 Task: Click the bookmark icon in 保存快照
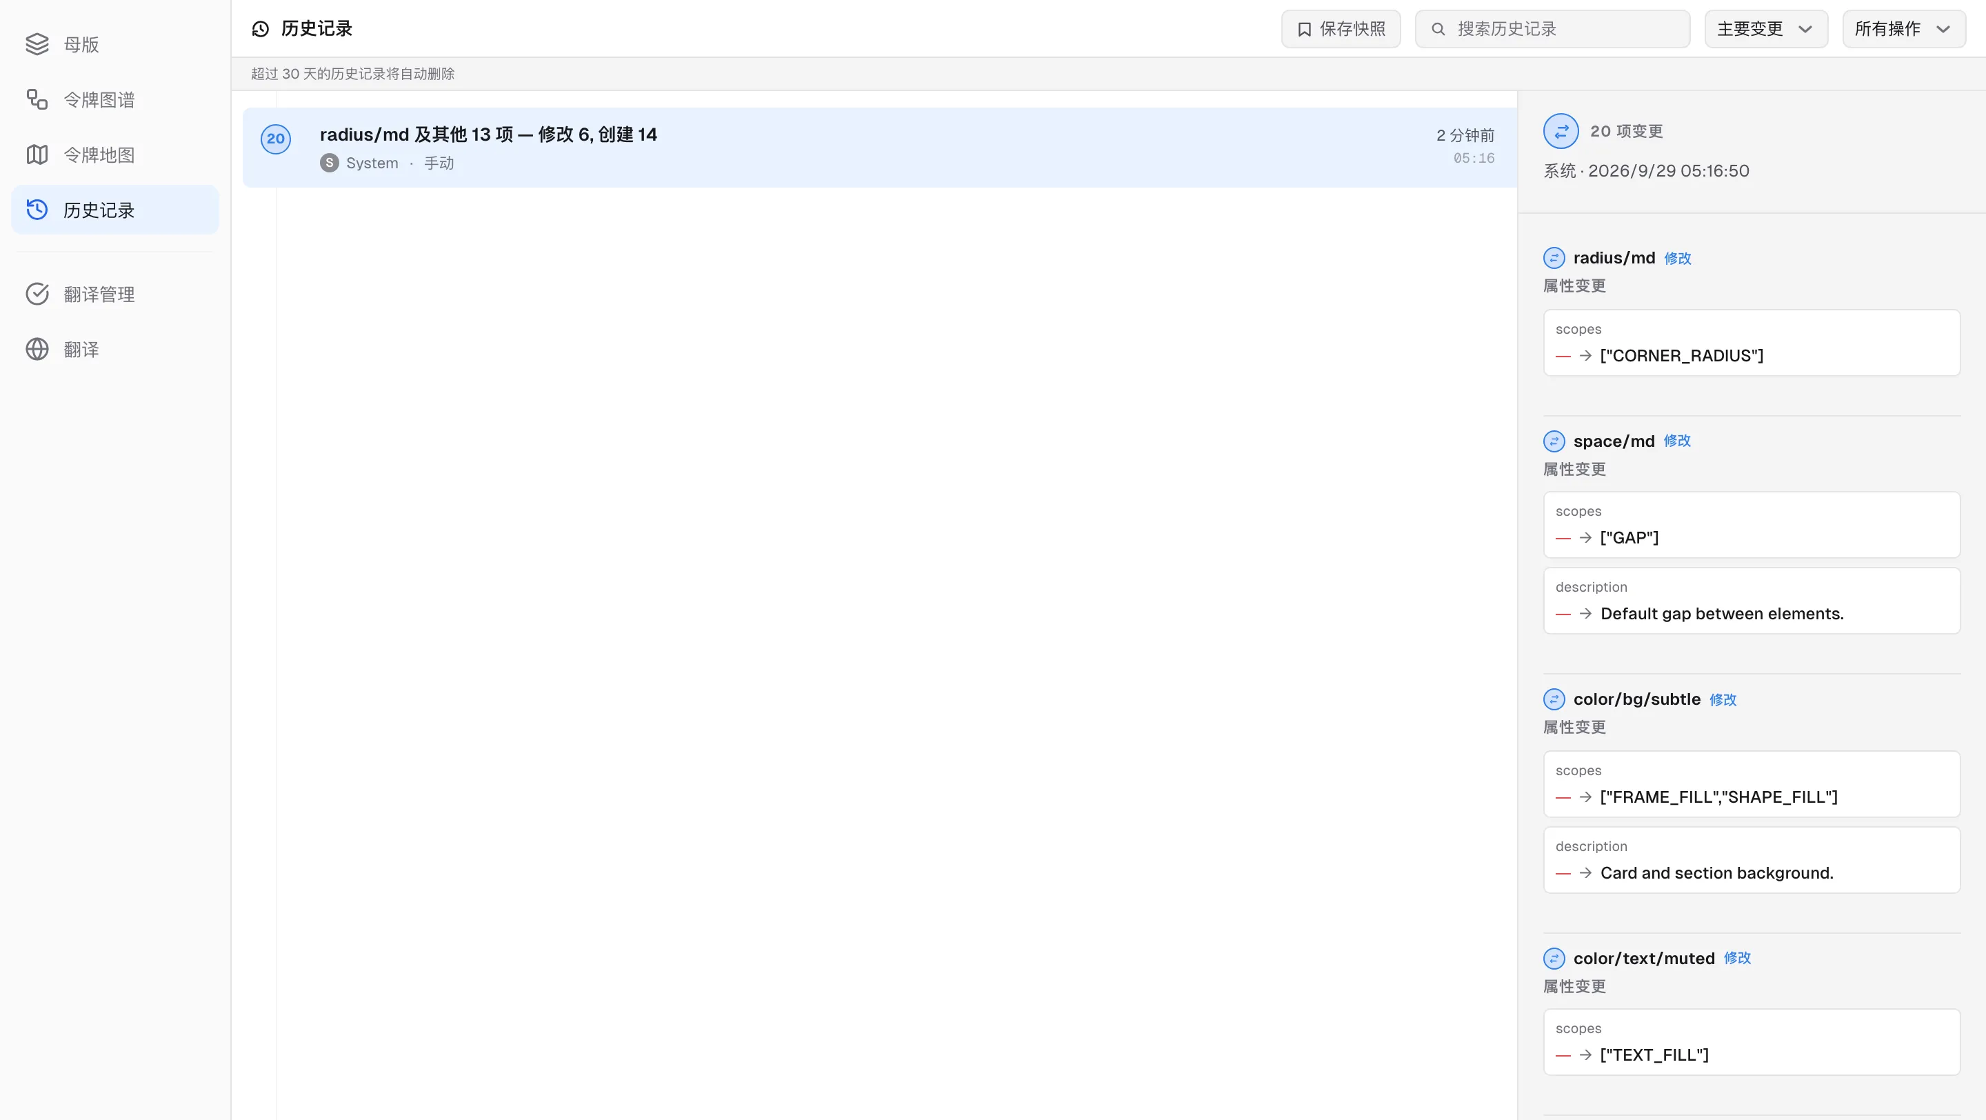click(1305, 29)
